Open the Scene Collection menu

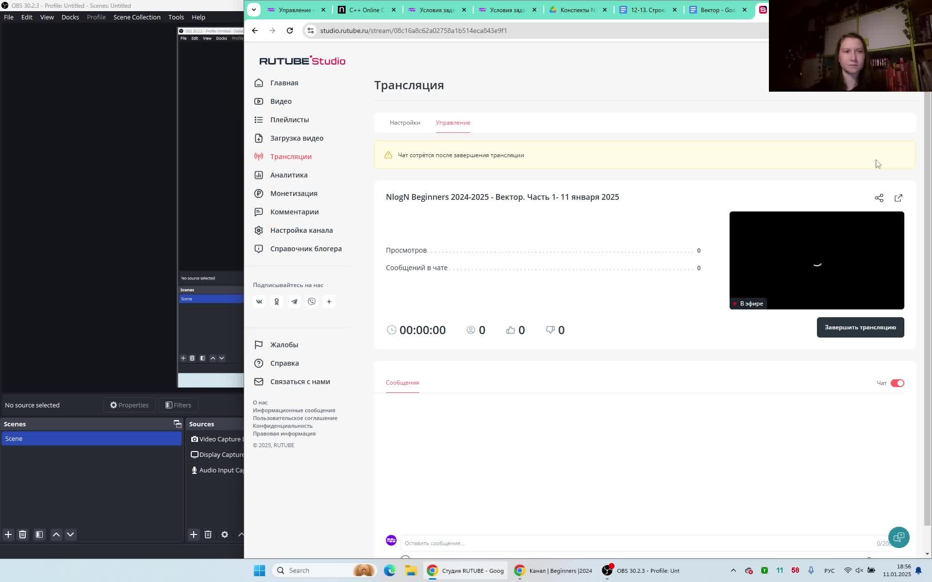[x=137, y=17]
